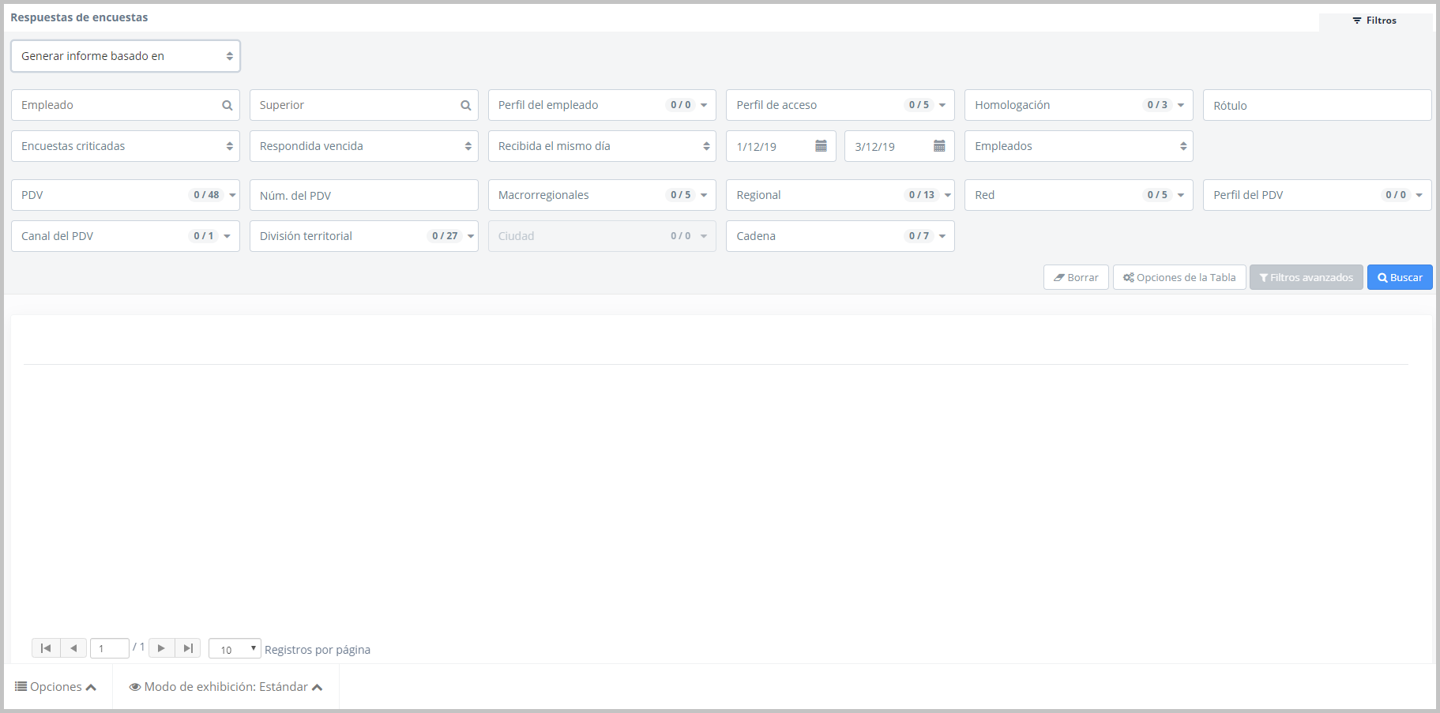The width and height of the screenshot is (1440, 713).
Task: Go to the next page of results
Action: [x=161, y=648]
